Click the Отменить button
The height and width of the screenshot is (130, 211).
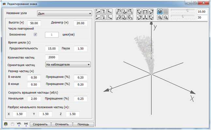tap(61, 124)
